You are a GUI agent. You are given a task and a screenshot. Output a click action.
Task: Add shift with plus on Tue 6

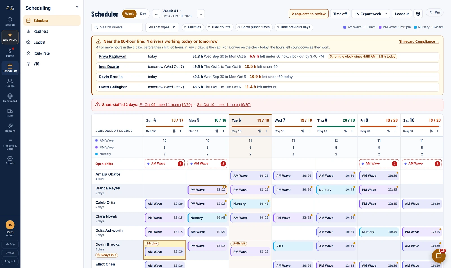coord(266,131)
